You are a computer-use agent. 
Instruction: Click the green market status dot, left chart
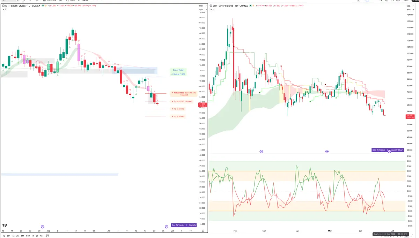click(43, 6)
